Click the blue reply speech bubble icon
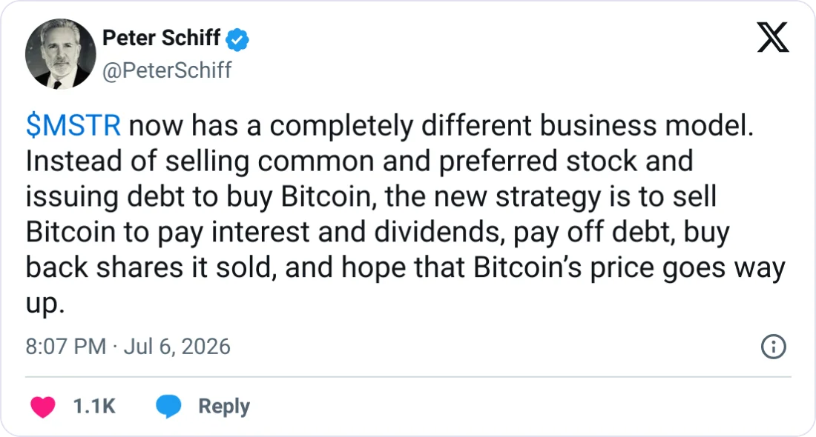 point(168,407)
